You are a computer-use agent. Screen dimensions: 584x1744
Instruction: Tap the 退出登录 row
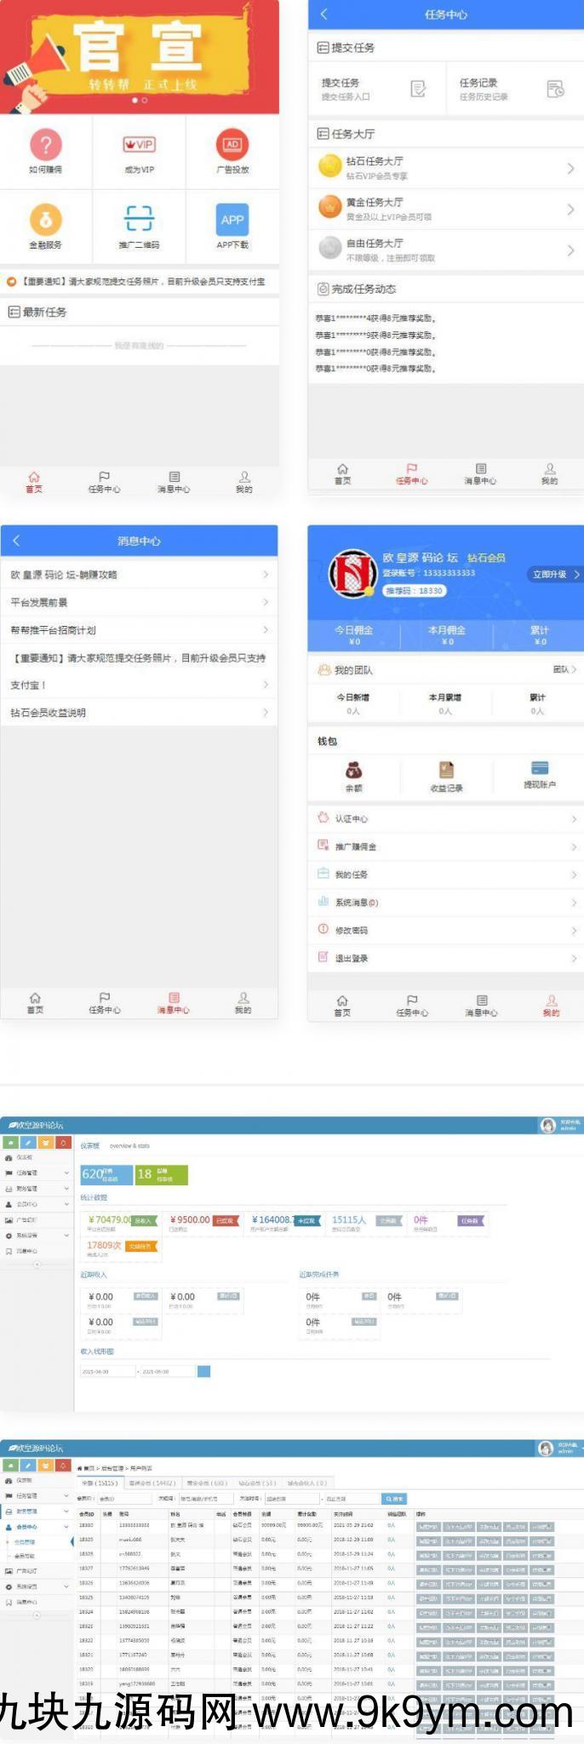click(445, 959)
